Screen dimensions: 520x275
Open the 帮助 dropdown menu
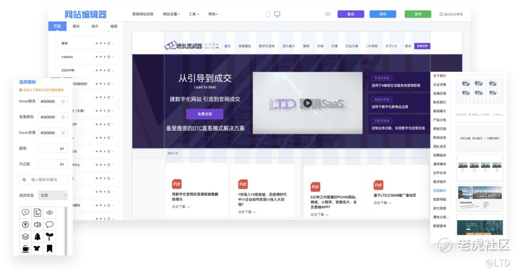(x=213, y=14)
